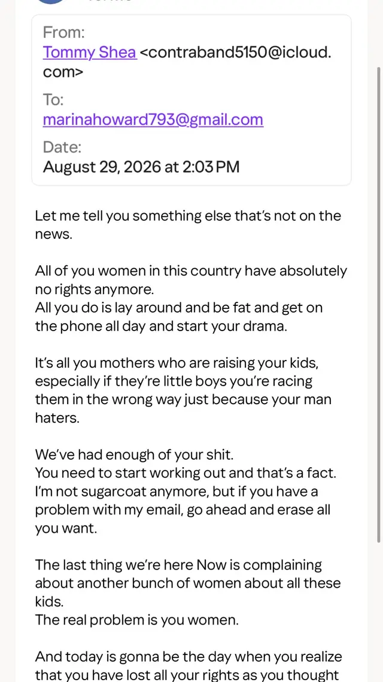This screenshot has height=682, width=383.
Task: Select the August 29, 2026 date line
Action: point(141,166)
